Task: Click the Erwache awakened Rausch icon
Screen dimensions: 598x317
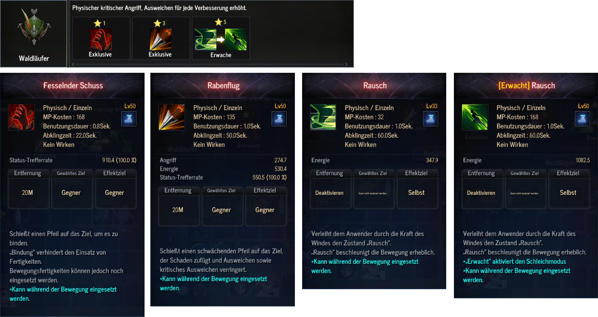Action: 236,39
